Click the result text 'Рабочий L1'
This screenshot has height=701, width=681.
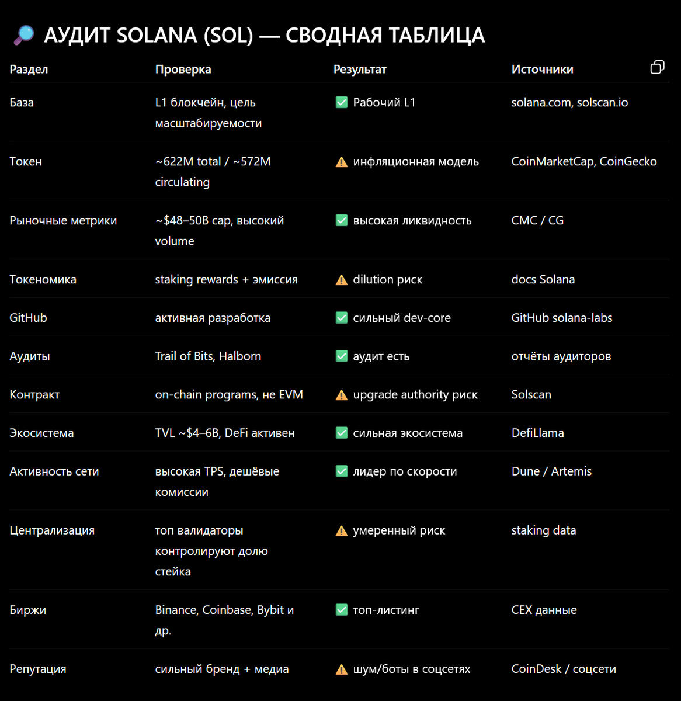pos(384,102)
